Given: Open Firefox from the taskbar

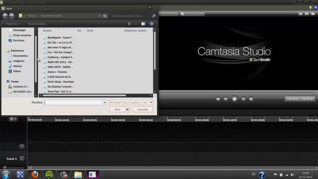Looking at the screenshot, I should pos(35,175).
